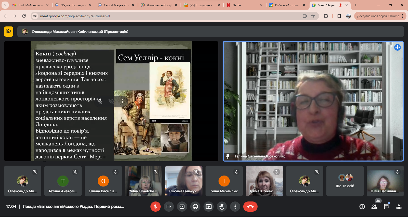Image resolution: width=408 pixels, height=217 pixels.
Task: Click the yellow presentation icon at top-left
Action: tap(9, 32)
